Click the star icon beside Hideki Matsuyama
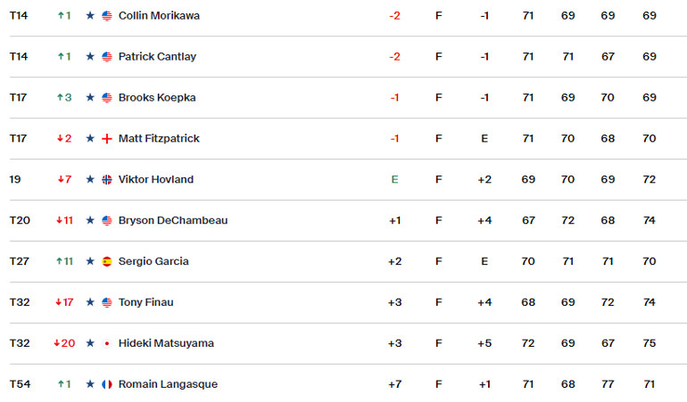Image resolution: width=687 pixels, height=402 pixels. click(x=90, y=343)
